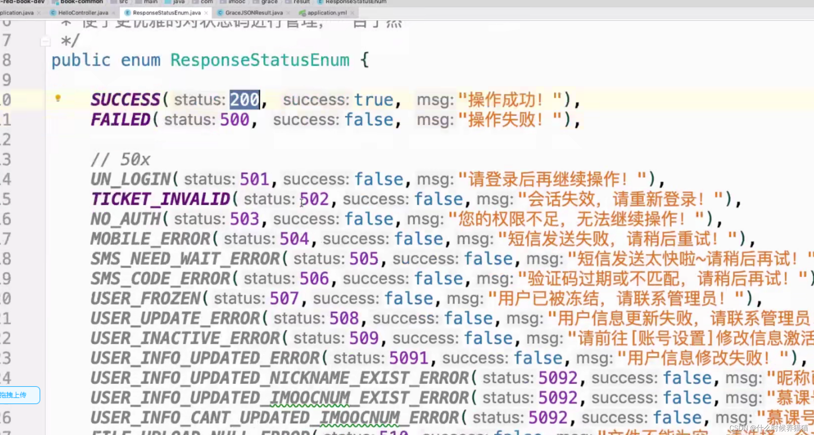Select the highlighted 200 status value
Image resolution: width=814 pixels, height=435 pixels.
[x=244, y=100]
